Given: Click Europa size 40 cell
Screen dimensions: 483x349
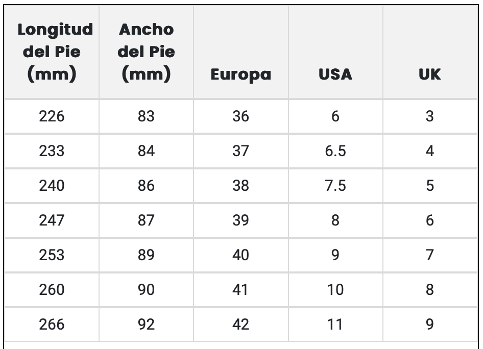Looking at the screenshot, I should click(x=240, y=255).
